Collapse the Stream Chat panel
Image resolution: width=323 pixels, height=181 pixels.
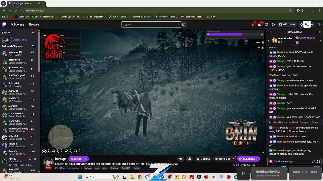pyautogui.click(x=270, y=32)
